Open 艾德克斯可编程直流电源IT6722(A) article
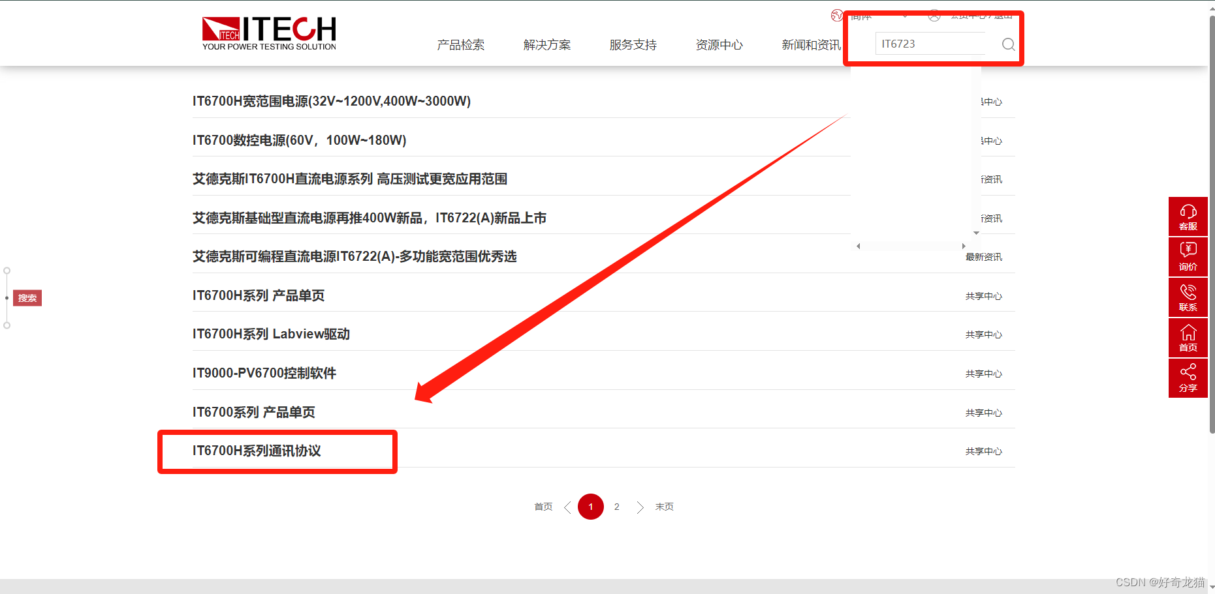The height and width of the screenshot is (594, 1215). click(x=355, y=257)
